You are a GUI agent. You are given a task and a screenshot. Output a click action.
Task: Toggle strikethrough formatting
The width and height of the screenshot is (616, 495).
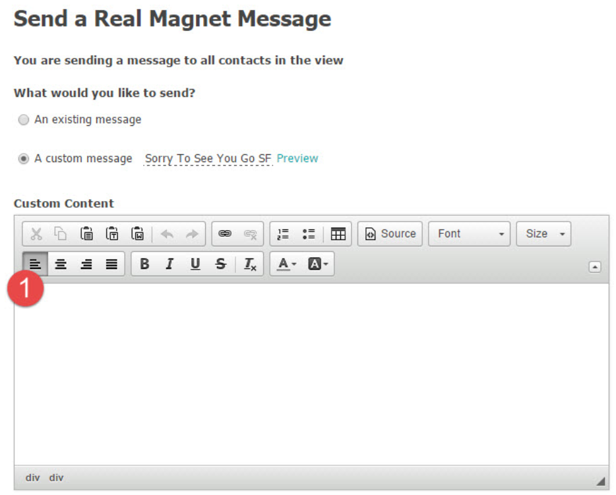221,264
